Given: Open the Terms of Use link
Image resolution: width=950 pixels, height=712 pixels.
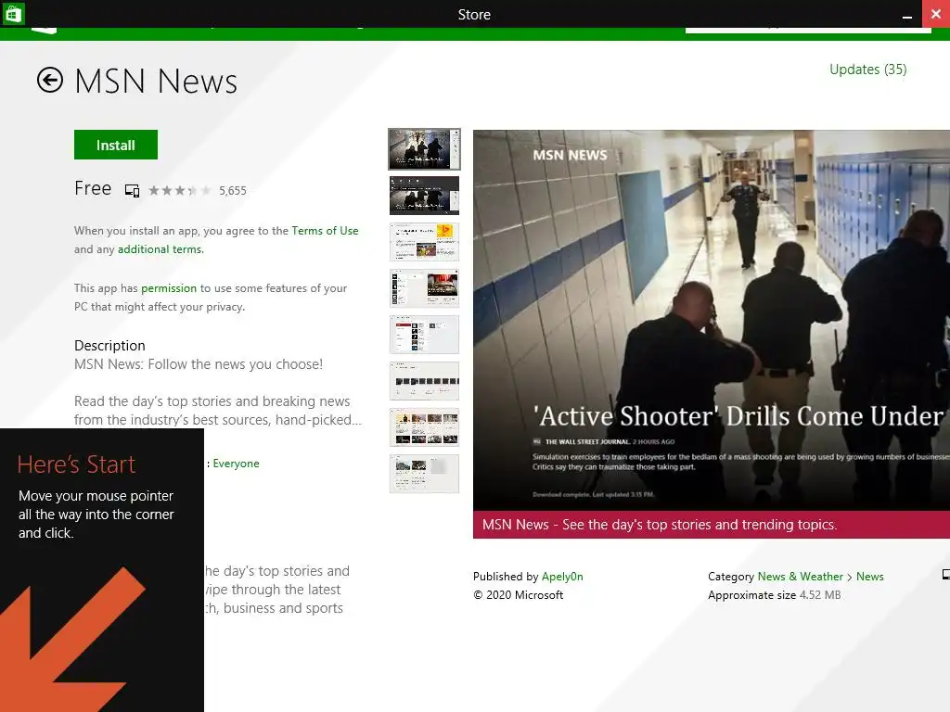Looking at the screenshot, I should (x=325, y=231).
